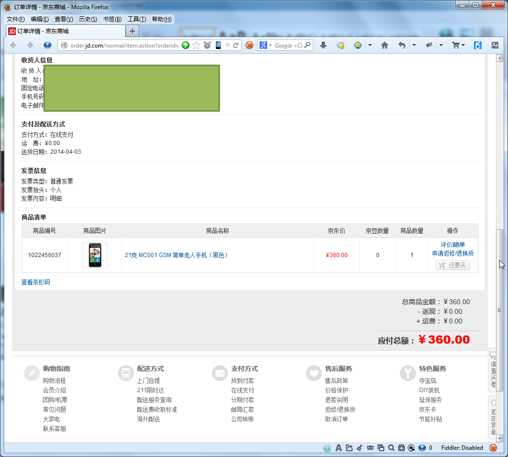This screenshot has height=457, width=508.
Task: Open the 取消订单 footer link
Action: click(x=336, y=420)
